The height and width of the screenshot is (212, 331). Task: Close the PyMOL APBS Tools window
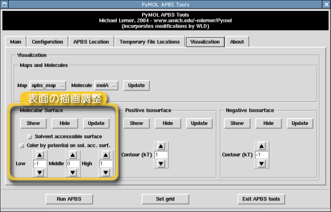pos(326,4)
